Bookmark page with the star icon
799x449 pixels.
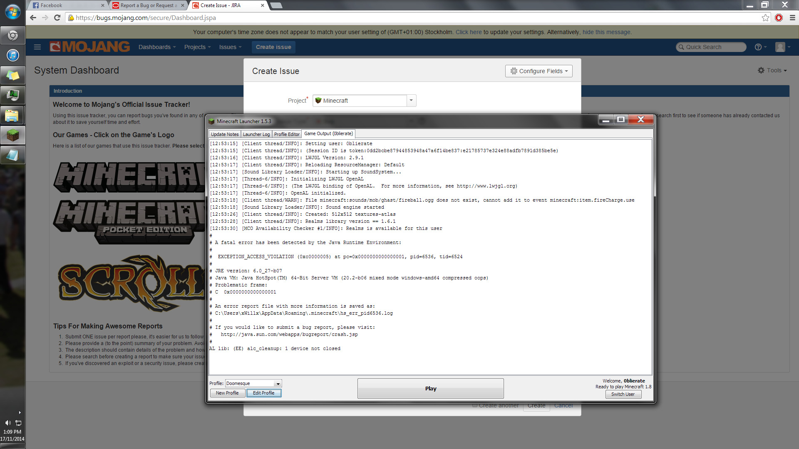[x=765, y=17]
